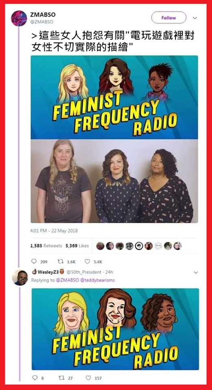Image resolution: width=212 pixels, height=390 pixels.
Task: Click the first liker avatar in the row
Action: [100, 246]
